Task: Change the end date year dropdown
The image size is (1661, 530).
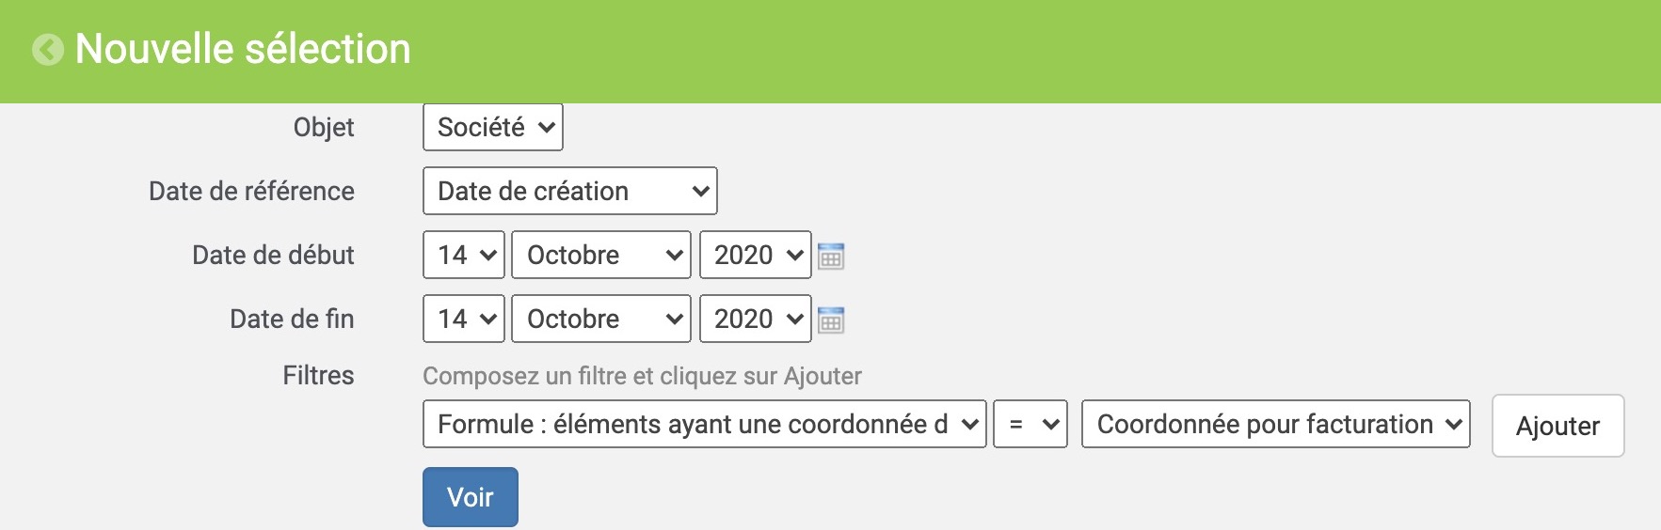Action: click(x=756, y=319)
